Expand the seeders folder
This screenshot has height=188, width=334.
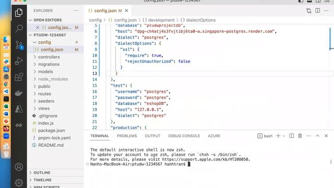tap(46, 101)
